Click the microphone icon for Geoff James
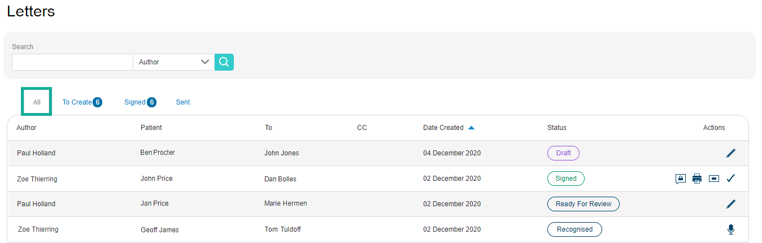 coord(731,229)
